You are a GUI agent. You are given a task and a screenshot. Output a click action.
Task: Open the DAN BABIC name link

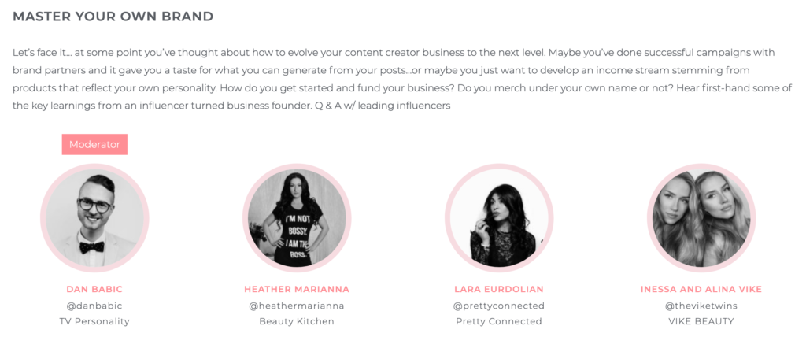[x=94, y=289]
